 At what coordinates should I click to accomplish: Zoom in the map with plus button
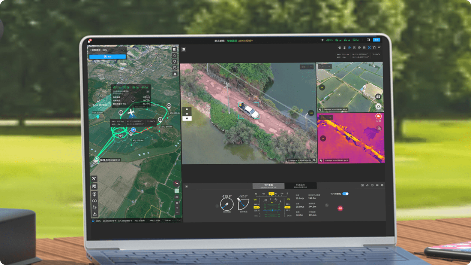pos(177,208)
